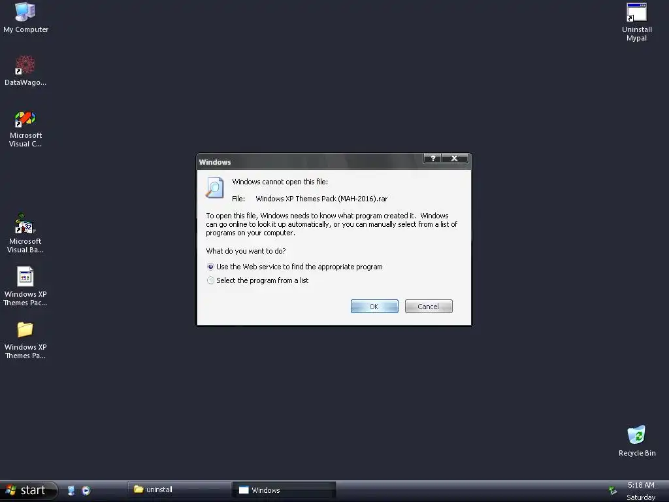Select the Microsoft Visual C... shortcut icon
Image resolution: width=669 pixels, height=502 pixels.
tap(25, 129)
